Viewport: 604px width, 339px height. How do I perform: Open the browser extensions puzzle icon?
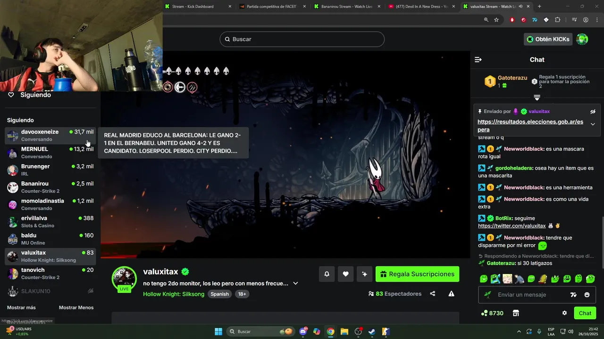558,20
